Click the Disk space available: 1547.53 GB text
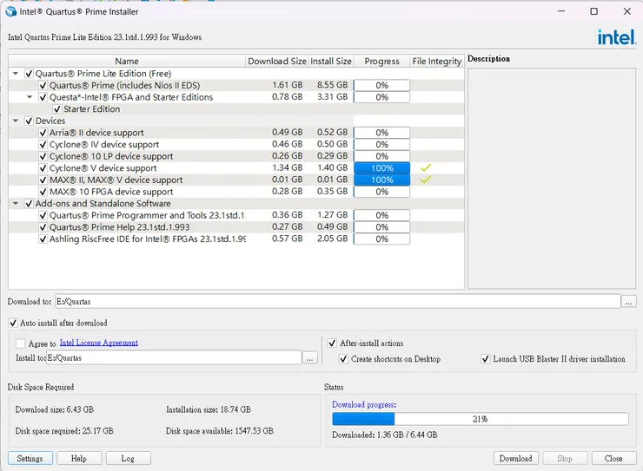 coord(220,431)
